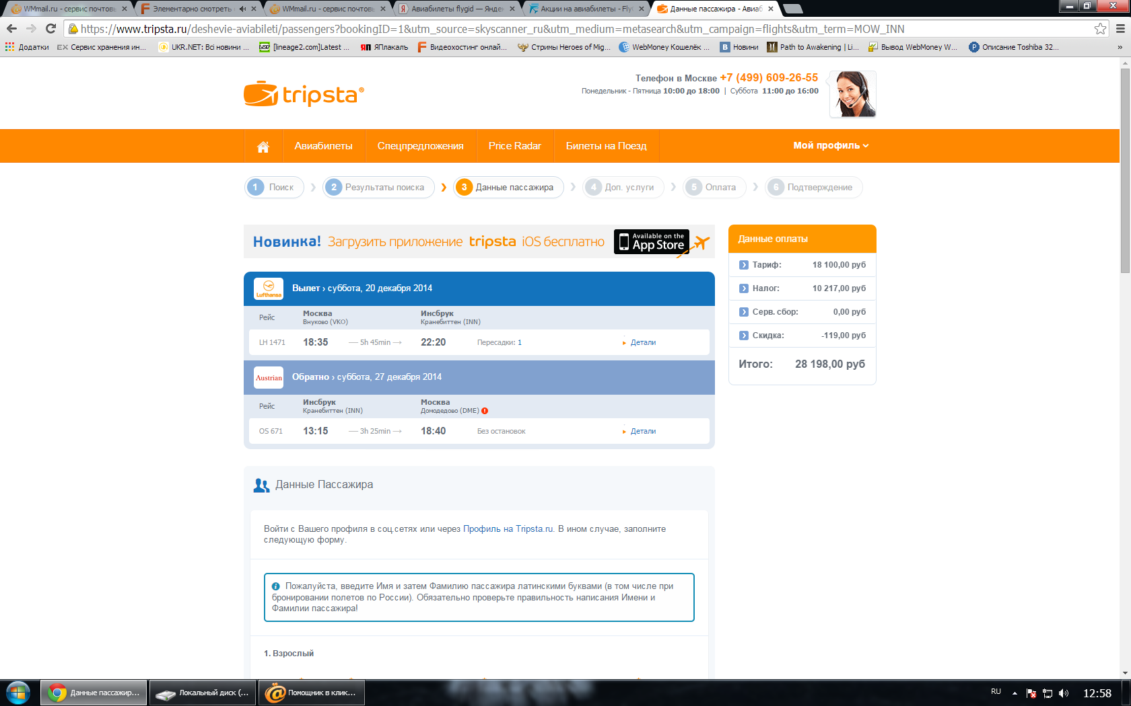This screenshot has height=706, width=1131.
Task: Click step 5 Оплата
Action: point(714,188)
